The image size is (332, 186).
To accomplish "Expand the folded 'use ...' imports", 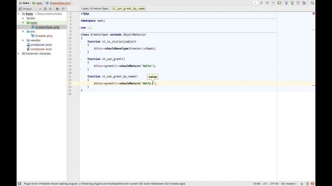I will (90, 27).
